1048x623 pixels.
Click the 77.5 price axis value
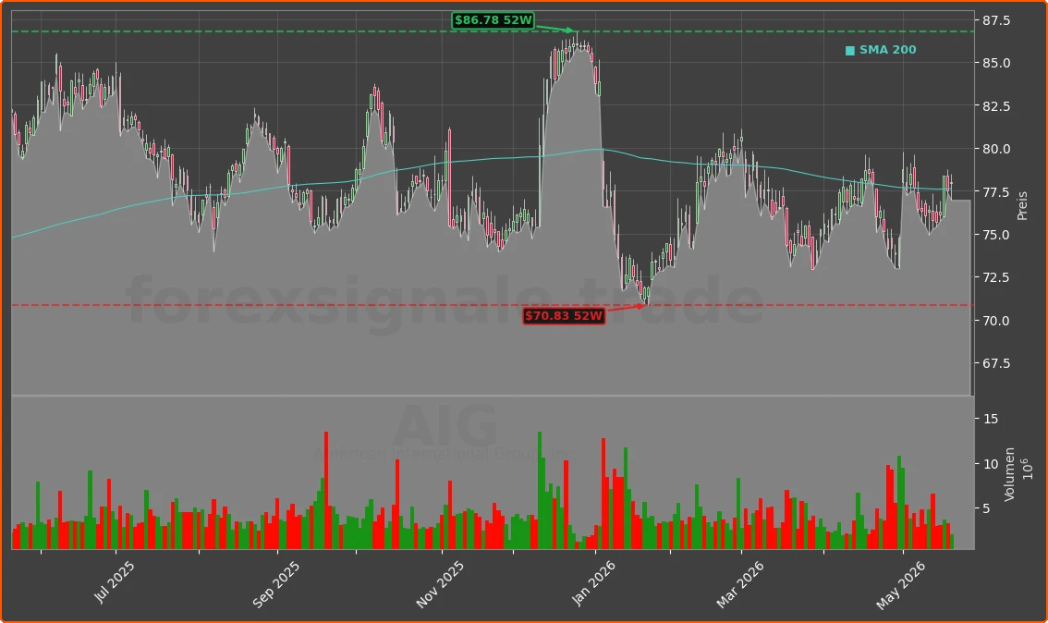[x=996, y=192]
